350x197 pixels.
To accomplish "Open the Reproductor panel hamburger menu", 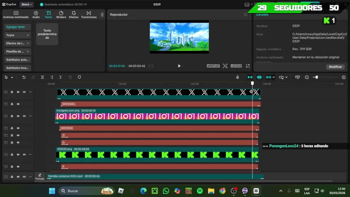I will [246, 15].
